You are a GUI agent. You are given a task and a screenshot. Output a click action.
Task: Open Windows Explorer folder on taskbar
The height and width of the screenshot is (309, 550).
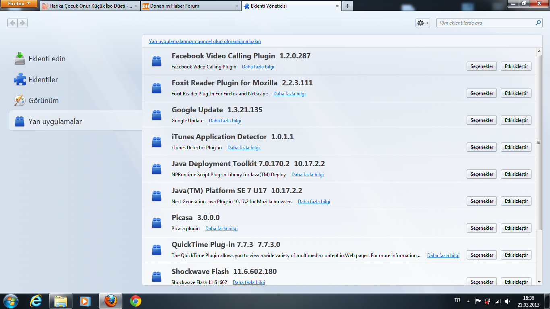pyautogui.click(x=61, y=301)
